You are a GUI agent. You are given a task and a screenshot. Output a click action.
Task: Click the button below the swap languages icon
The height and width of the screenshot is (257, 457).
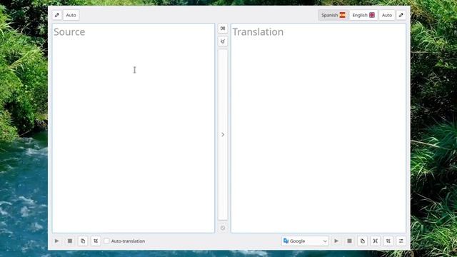click(223, 41)
